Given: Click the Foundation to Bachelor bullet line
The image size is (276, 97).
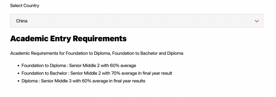Looking at the screenshot, I should pos(97,73).
